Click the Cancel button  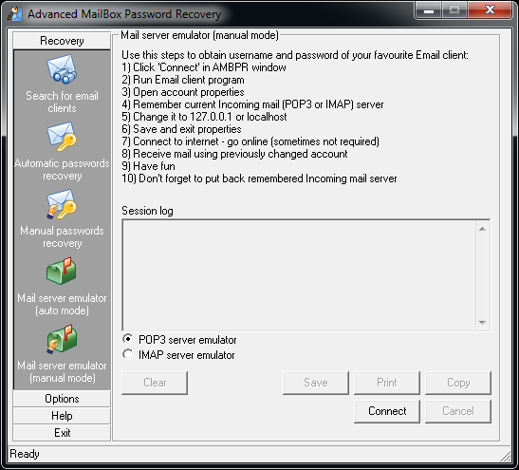pyautogui.click(x=458, y=411)
